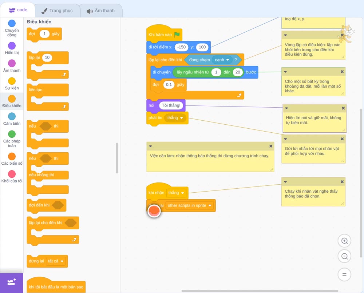This screenshot has width=364, height=293.
Task: Select the Hiển thị block category
Action: (12, 48)
